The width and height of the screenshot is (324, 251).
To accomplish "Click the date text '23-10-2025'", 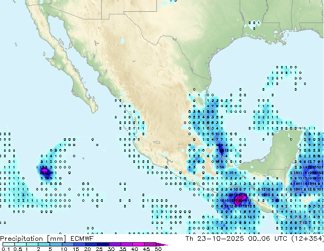I will click(x=221, y=239).
